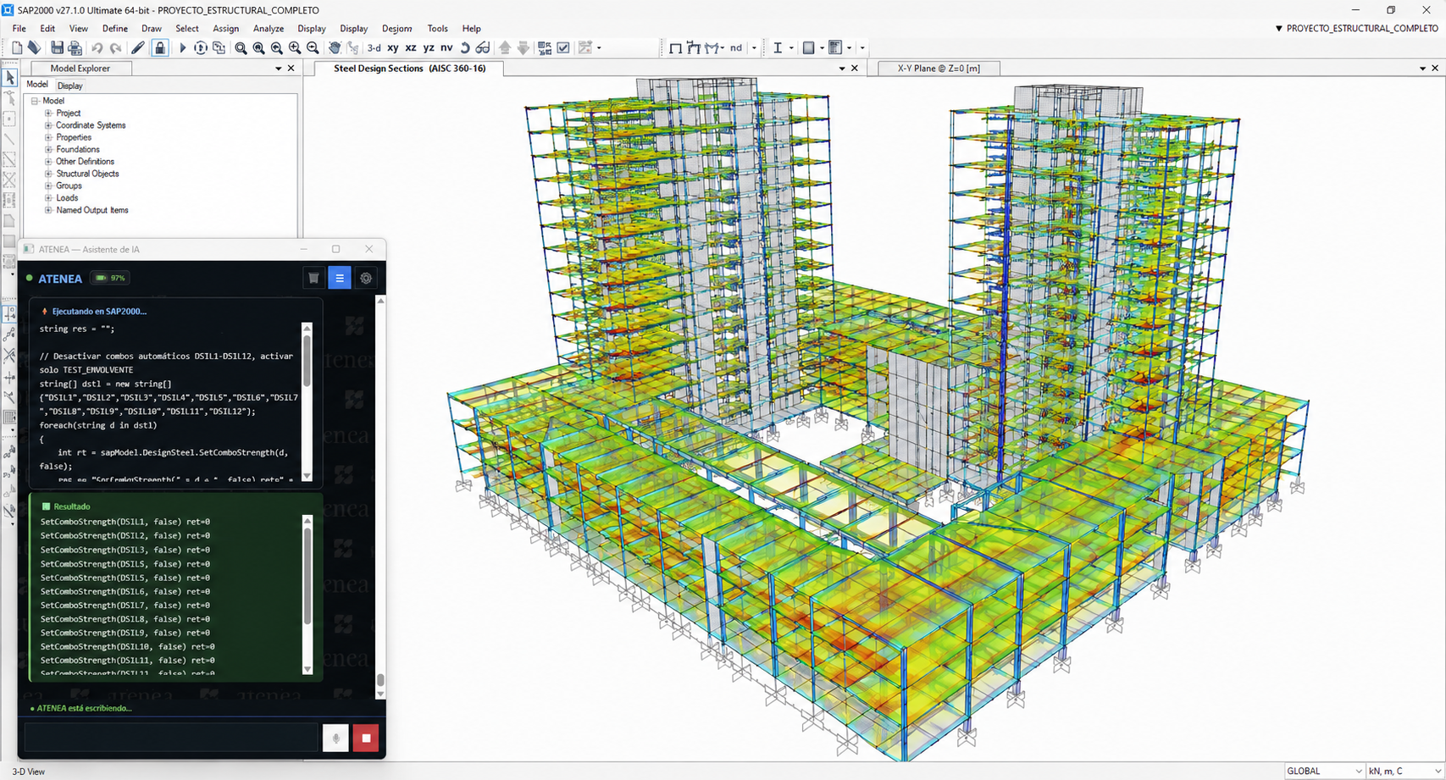
Task: Set the xy plane view
Action: click(x=393, y=48)
